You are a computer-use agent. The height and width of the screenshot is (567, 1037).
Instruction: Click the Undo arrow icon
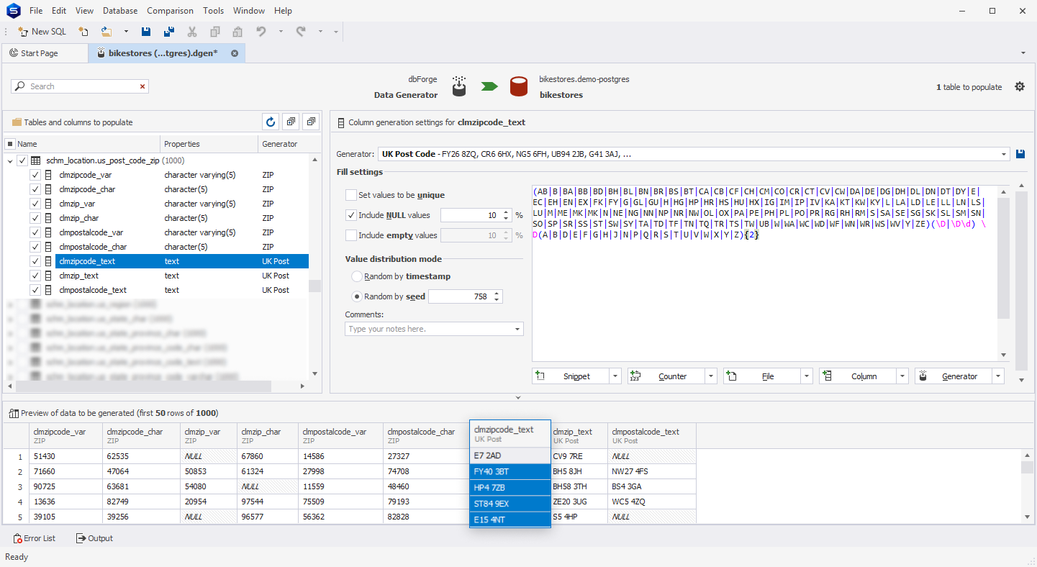coord(261,32)
